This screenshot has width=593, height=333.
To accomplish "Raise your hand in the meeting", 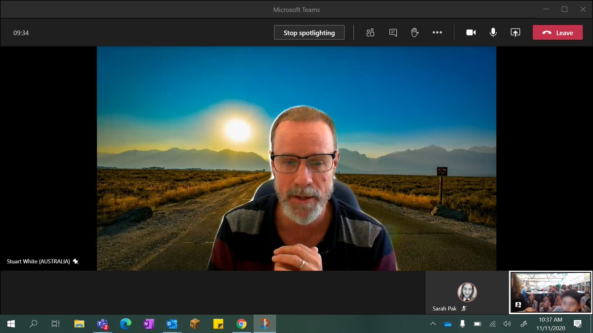I will [x=415, y=33].
